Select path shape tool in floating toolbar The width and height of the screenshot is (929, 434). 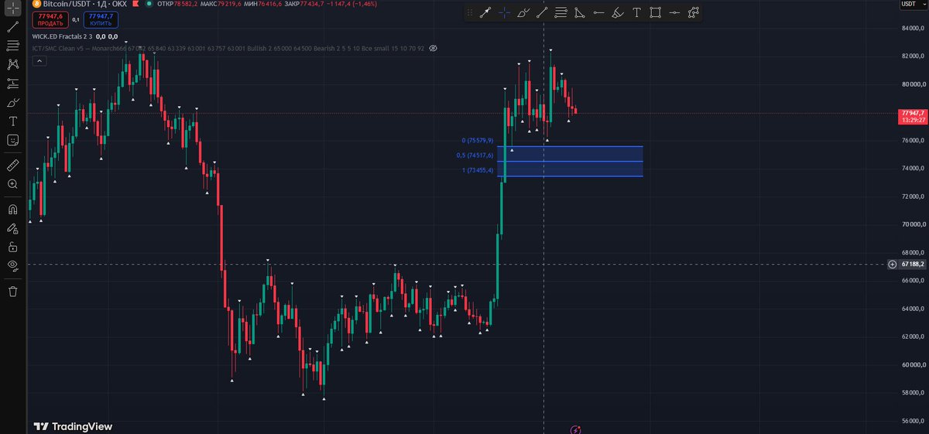click(693, 12)
